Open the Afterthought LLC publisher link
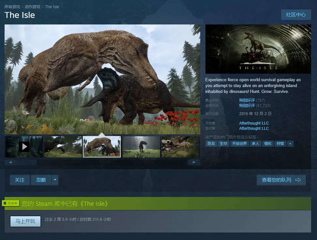 [254, 128]
